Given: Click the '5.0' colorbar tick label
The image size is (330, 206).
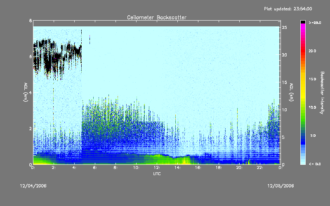Looking at the screenshot, I should tap(313, 136).
